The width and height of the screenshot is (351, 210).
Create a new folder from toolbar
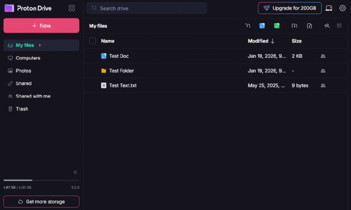pyautogui.click(x=247, y=26)
